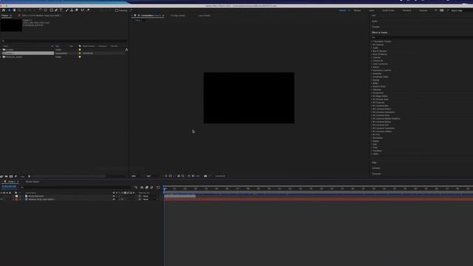Toggle frame blending switch in timeline
This screenshot has width=473, height=266.
click(147, 187)
